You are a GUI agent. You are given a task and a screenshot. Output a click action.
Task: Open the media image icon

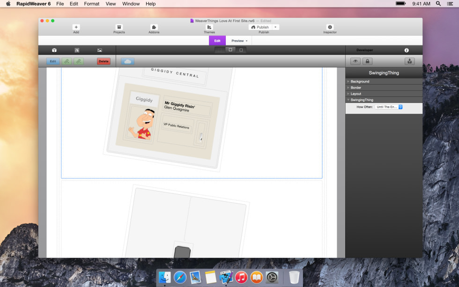[100, 50]
